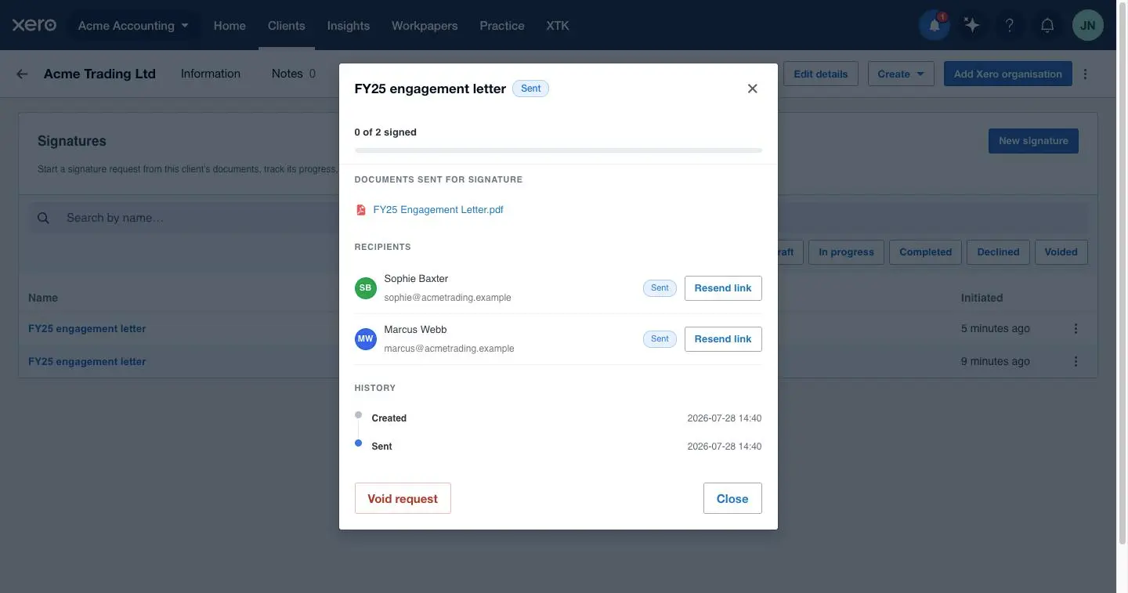1128x593 pixels.
Task: Click the Sent history entry
Action: 558,447
